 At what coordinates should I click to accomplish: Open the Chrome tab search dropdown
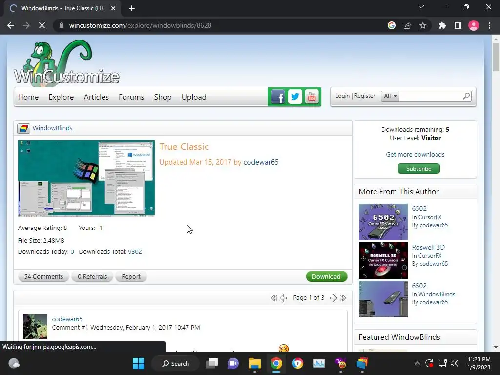[421, 7]
